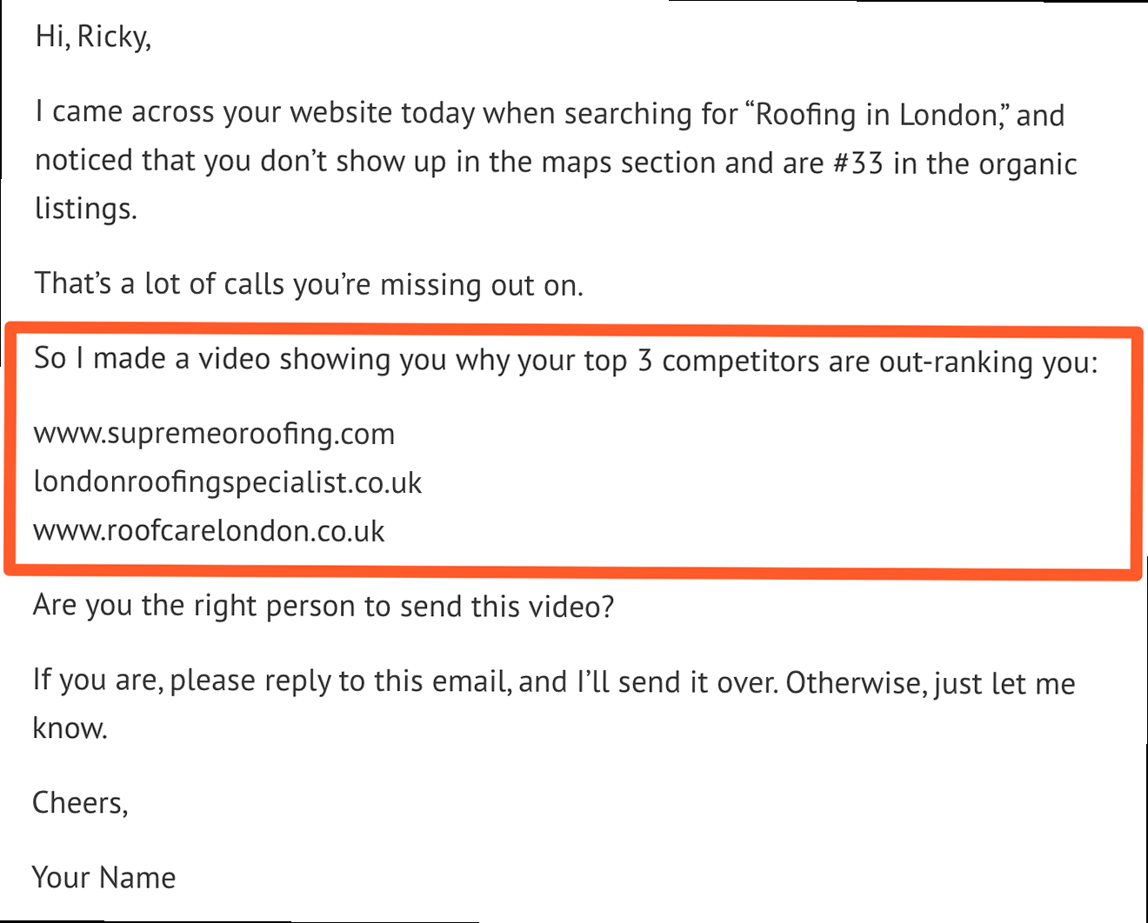Image resolution: width=1148 pixels, height=923 pixels.
Task: Click the word "out-ranking"
Action: click(x=957, y=361)
